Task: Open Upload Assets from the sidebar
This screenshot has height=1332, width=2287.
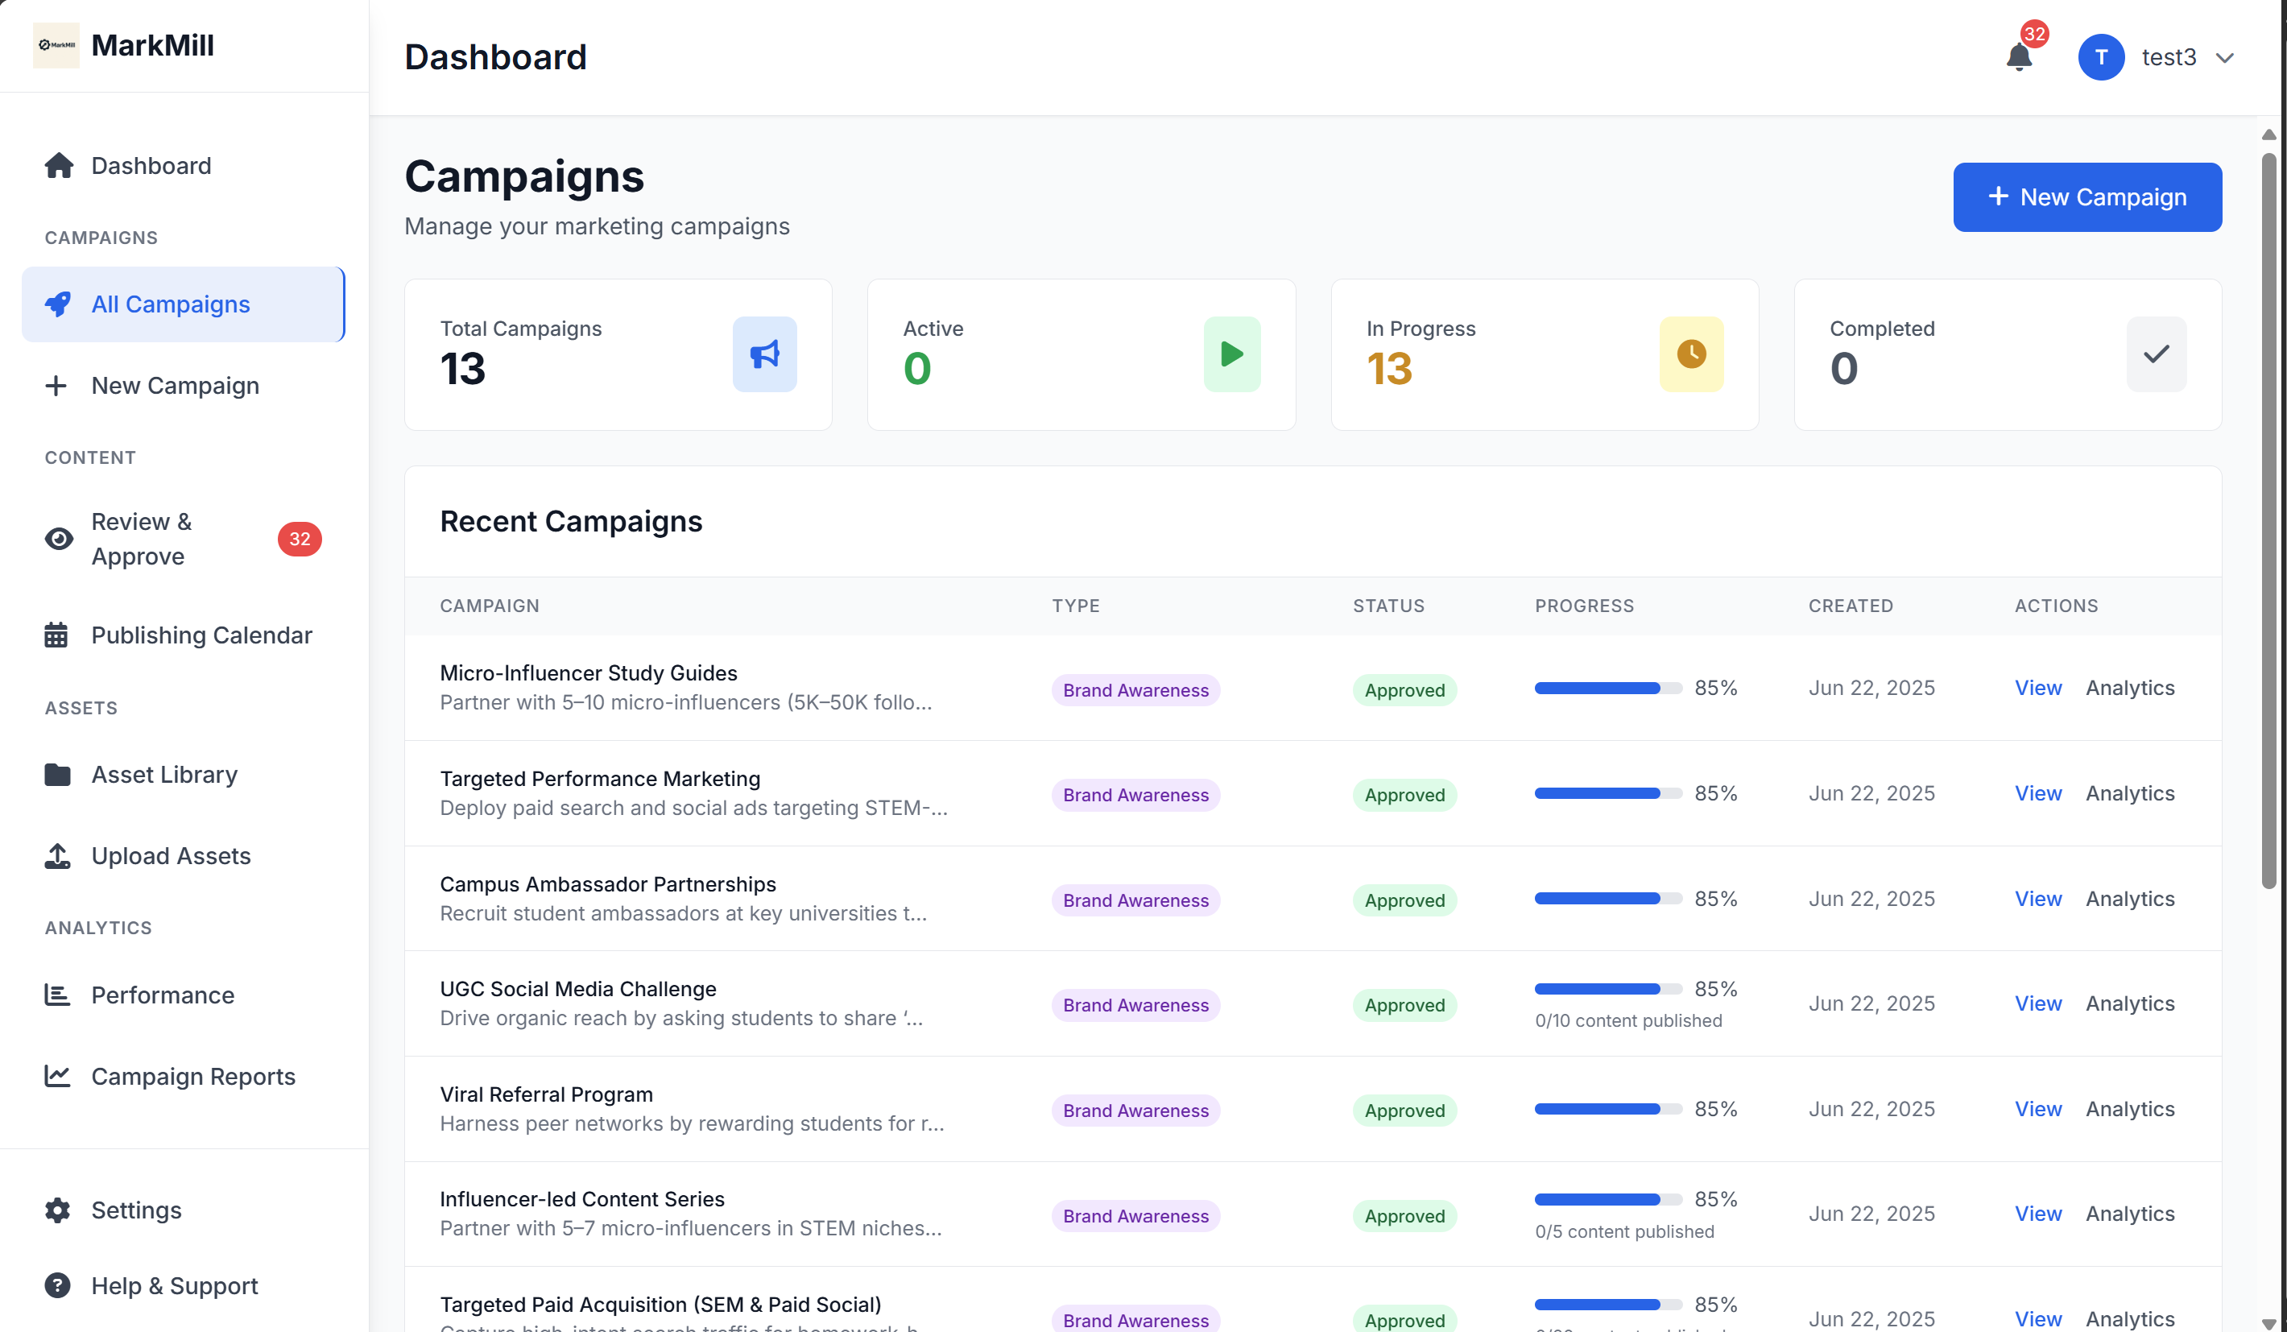Action: pyautogui.click(x=171, y=855)
